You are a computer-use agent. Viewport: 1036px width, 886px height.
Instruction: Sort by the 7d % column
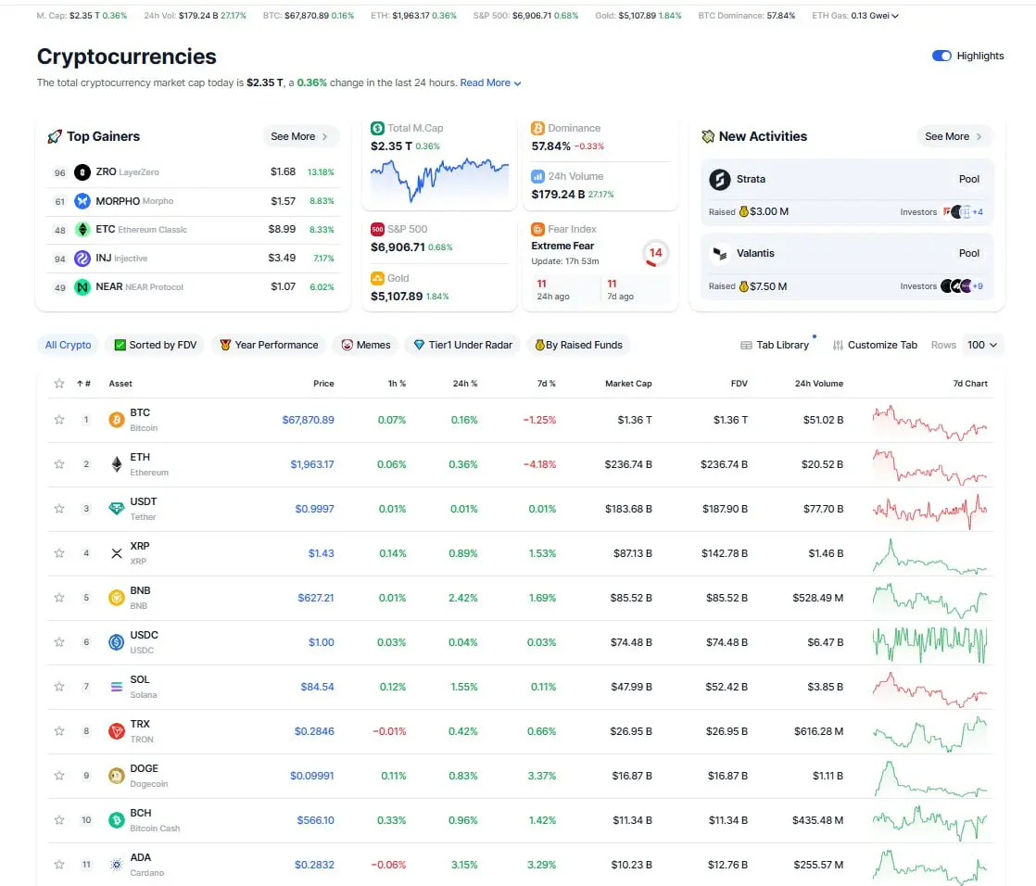547,383
